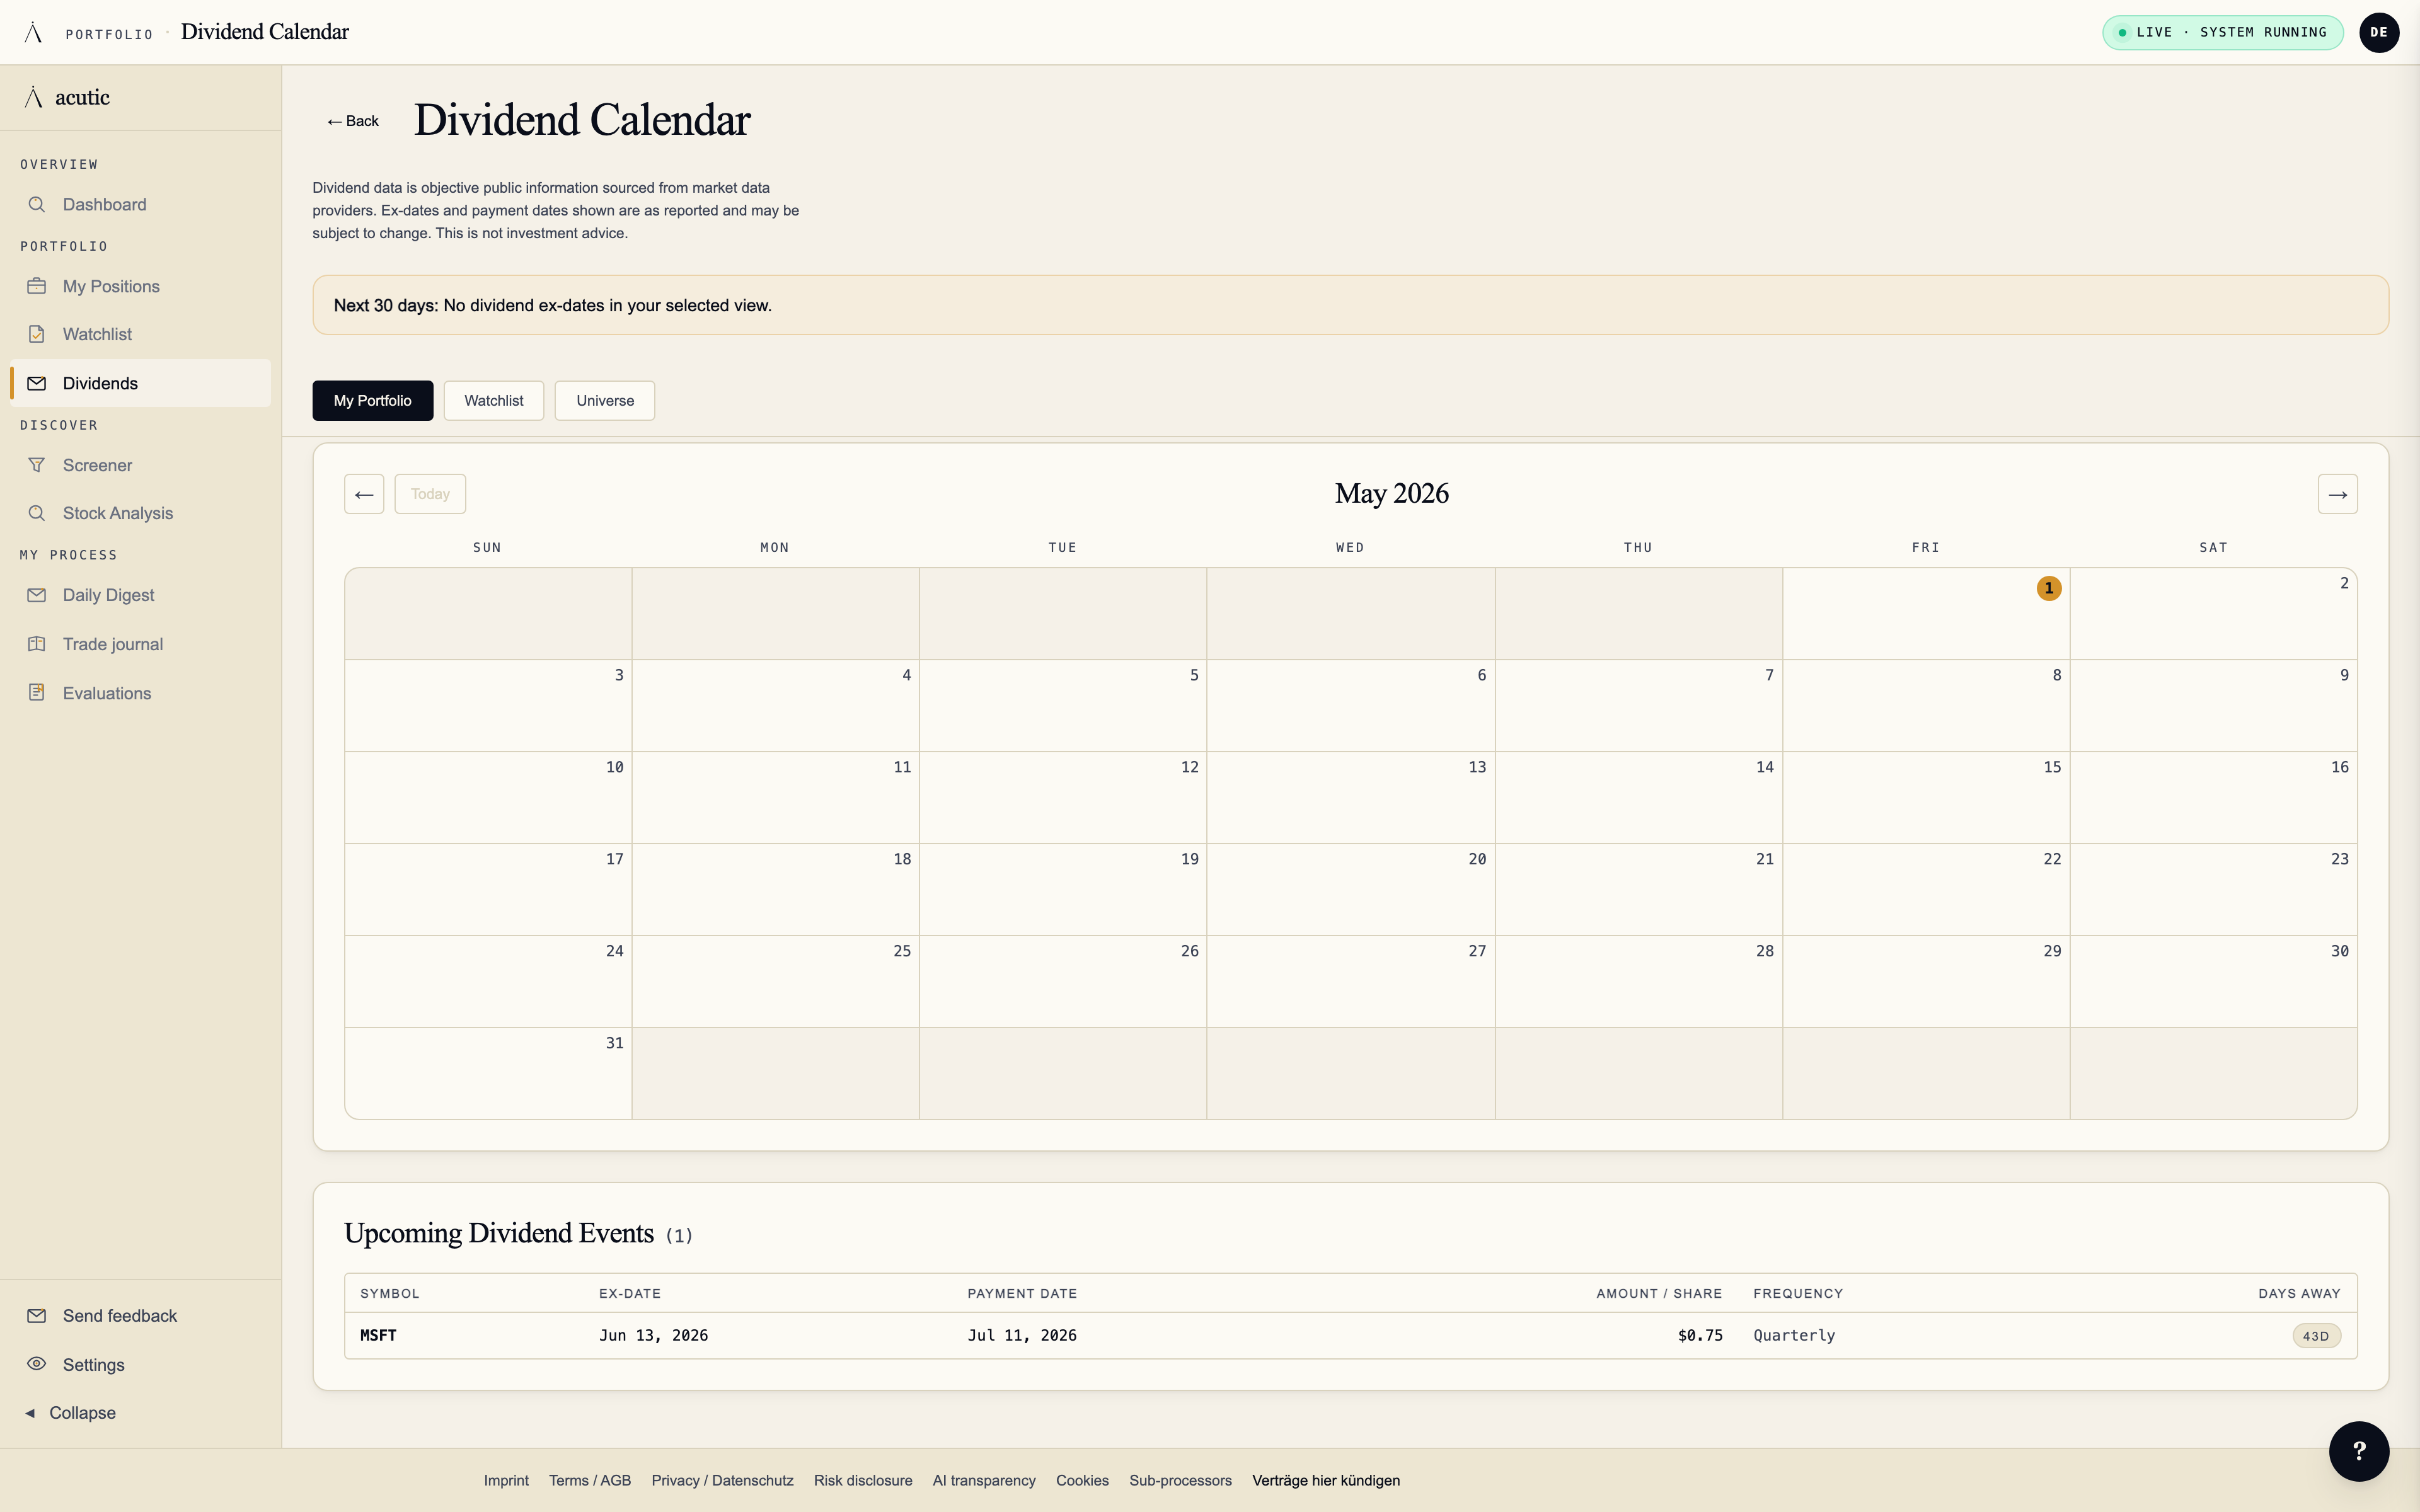
Task: Open My Positions page
Action: [x=140, y=286]
